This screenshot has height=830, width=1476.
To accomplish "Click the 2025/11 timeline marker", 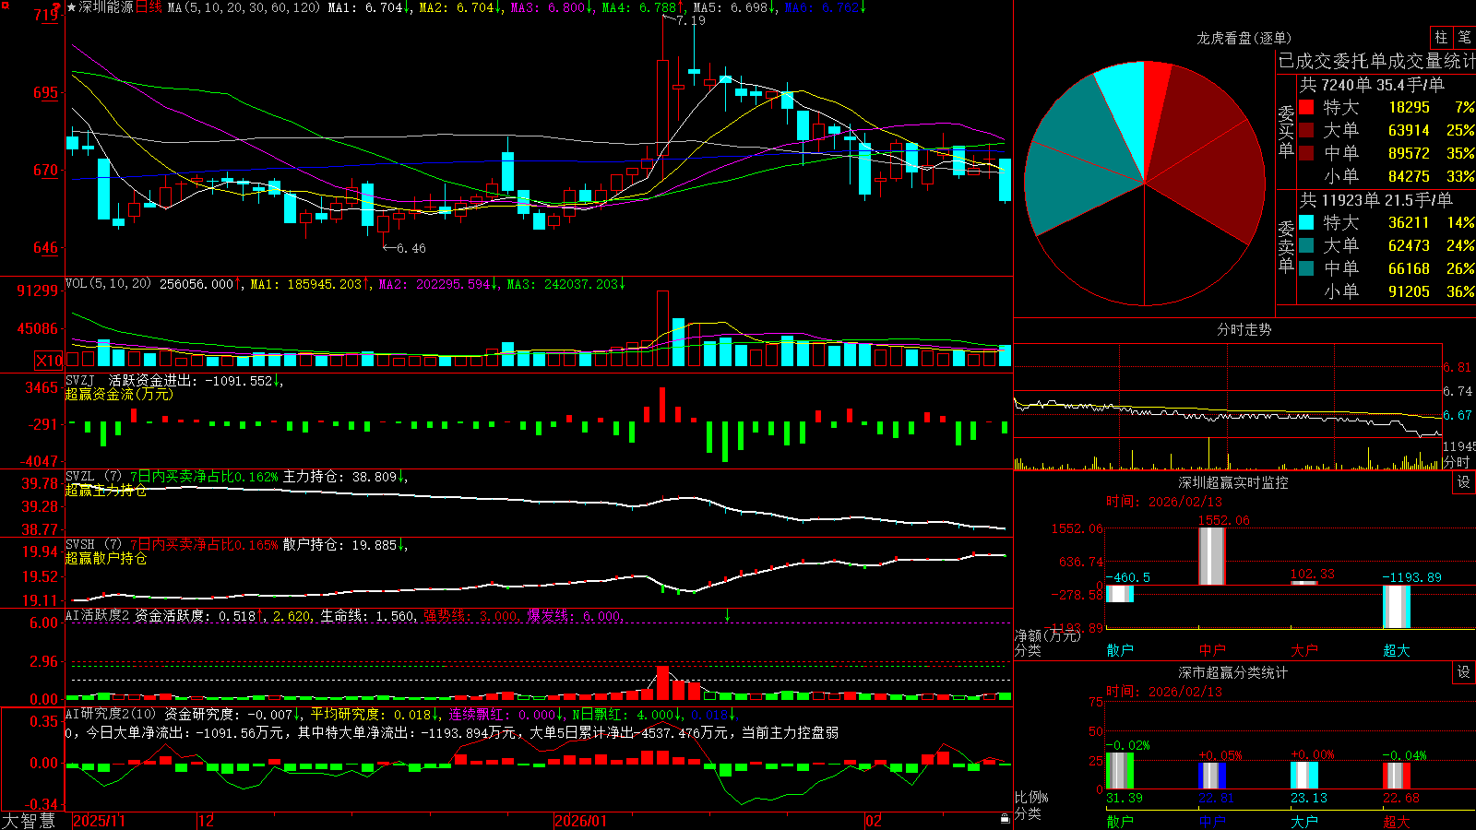I will click(x=99, y=821).
